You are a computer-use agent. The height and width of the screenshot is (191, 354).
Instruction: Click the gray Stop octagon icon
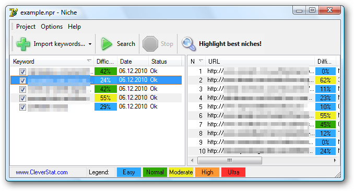tap(150, 44)
